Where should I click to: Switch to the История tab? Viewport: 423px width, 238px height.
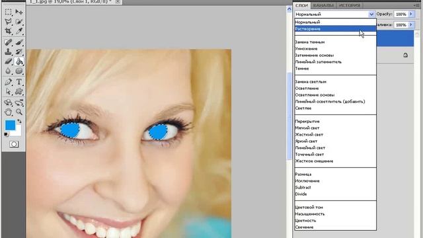(x=350, y=5)
